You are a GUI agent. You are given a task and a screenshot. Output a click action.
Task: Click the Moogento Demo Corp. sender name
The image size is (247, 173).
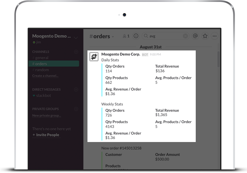pos(121,54)
